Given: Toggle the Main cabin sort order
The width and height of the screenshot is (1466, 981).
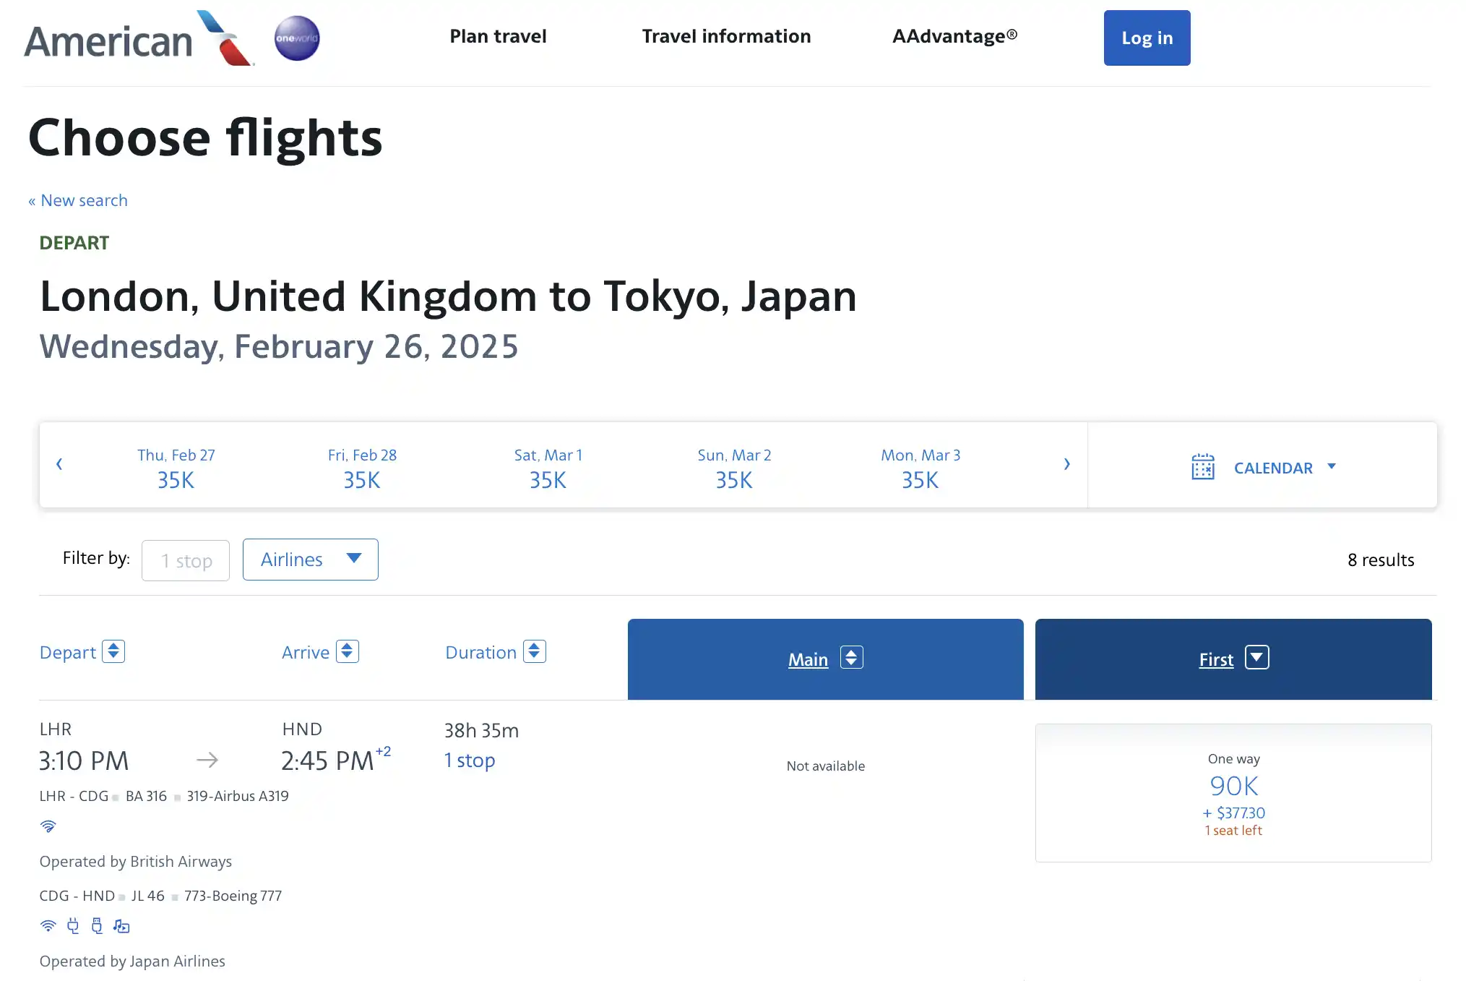Looking at the screenshot, I should [851, 658].
